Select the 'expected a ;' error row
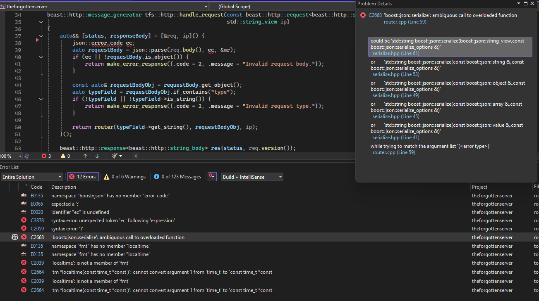Viewport: 539px width, 301px height. (x=269, y=204)
